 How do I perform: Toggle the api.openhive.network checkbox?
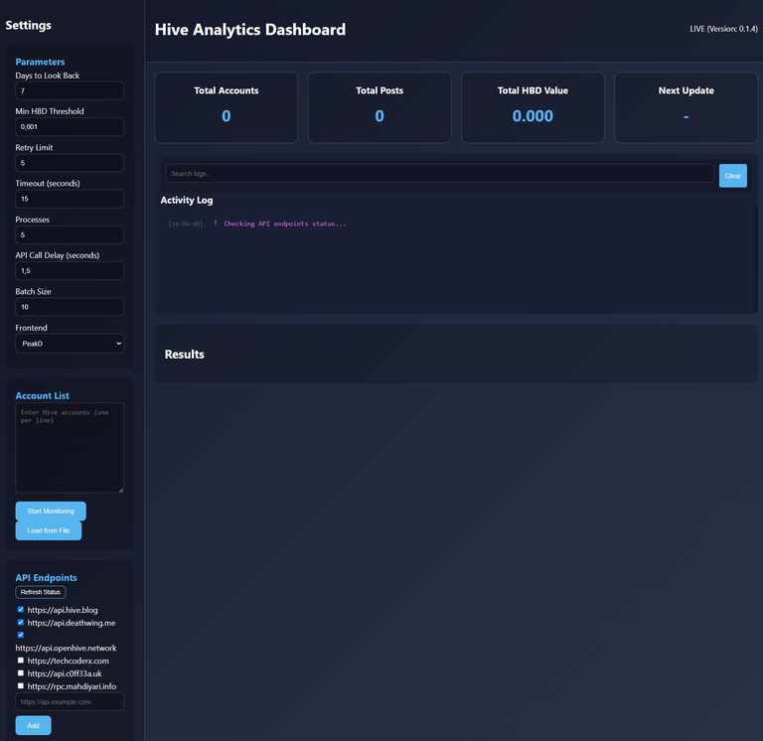(21, 635)
